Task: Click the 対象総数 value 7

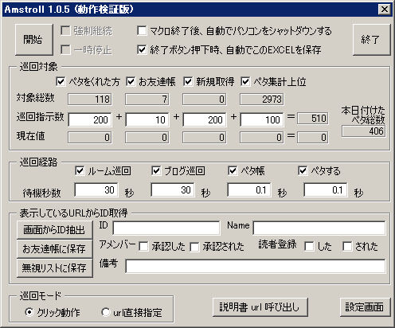Action: tap(147, 100)
